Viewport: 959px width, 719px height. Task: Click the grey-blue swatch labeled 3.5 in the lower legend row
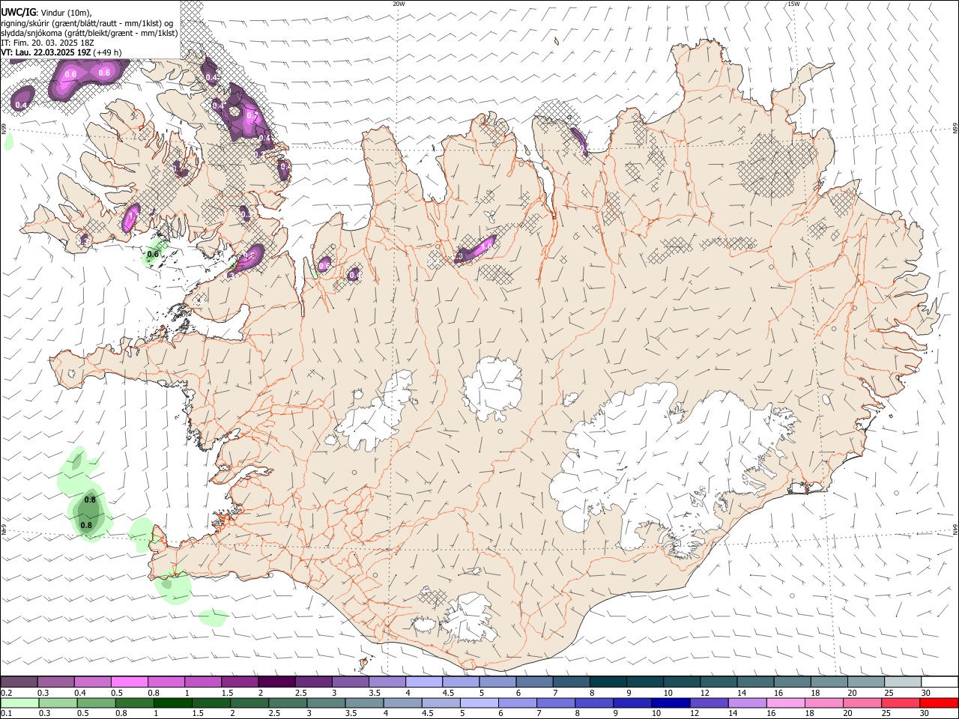pos(363,703)
